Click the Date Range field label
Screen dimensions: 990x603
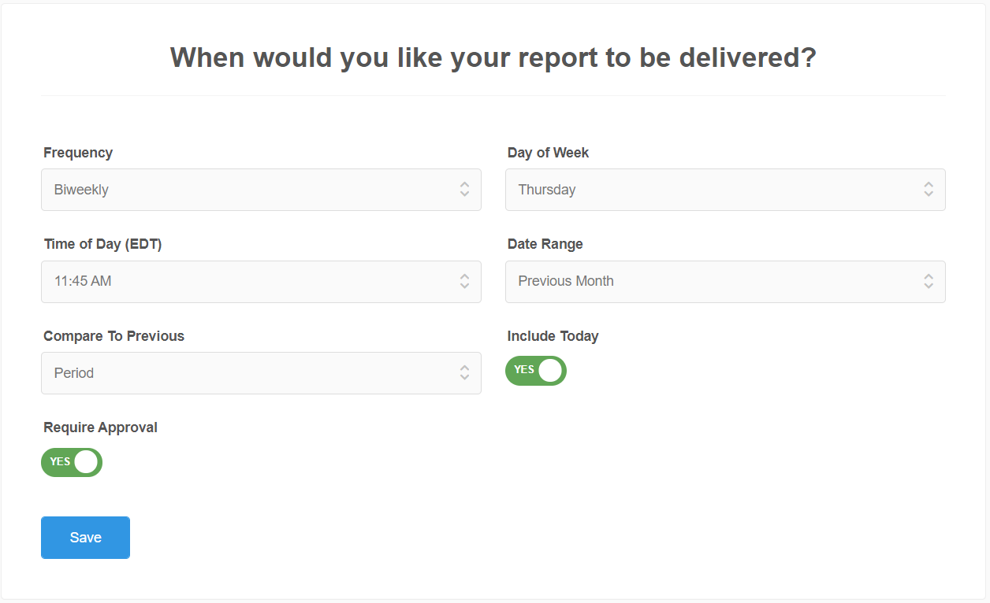click(x=545, y=244)
